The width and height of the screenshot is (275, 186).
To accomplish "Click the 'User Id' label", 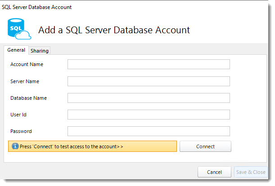I will point(18,115).
